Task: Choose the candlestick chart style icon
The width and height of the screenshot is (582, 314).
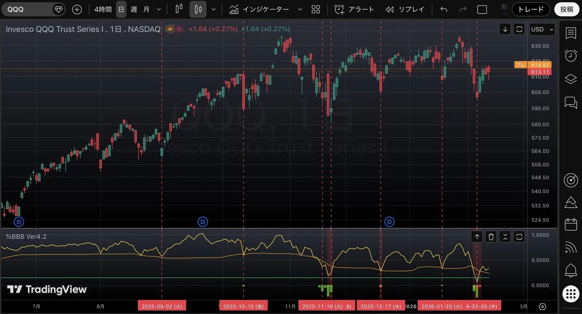Action: (198, 9)
